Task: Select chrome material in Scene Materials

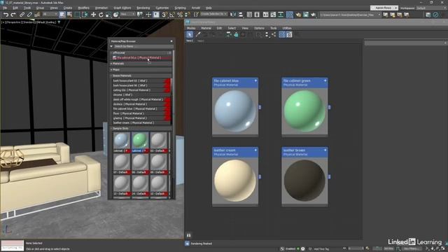Action: [141, 94]
